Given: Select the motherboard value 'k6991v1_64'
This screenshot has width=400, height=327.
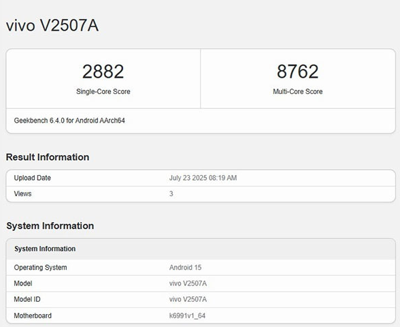Looking at the screenshot, I should point(187,316).
